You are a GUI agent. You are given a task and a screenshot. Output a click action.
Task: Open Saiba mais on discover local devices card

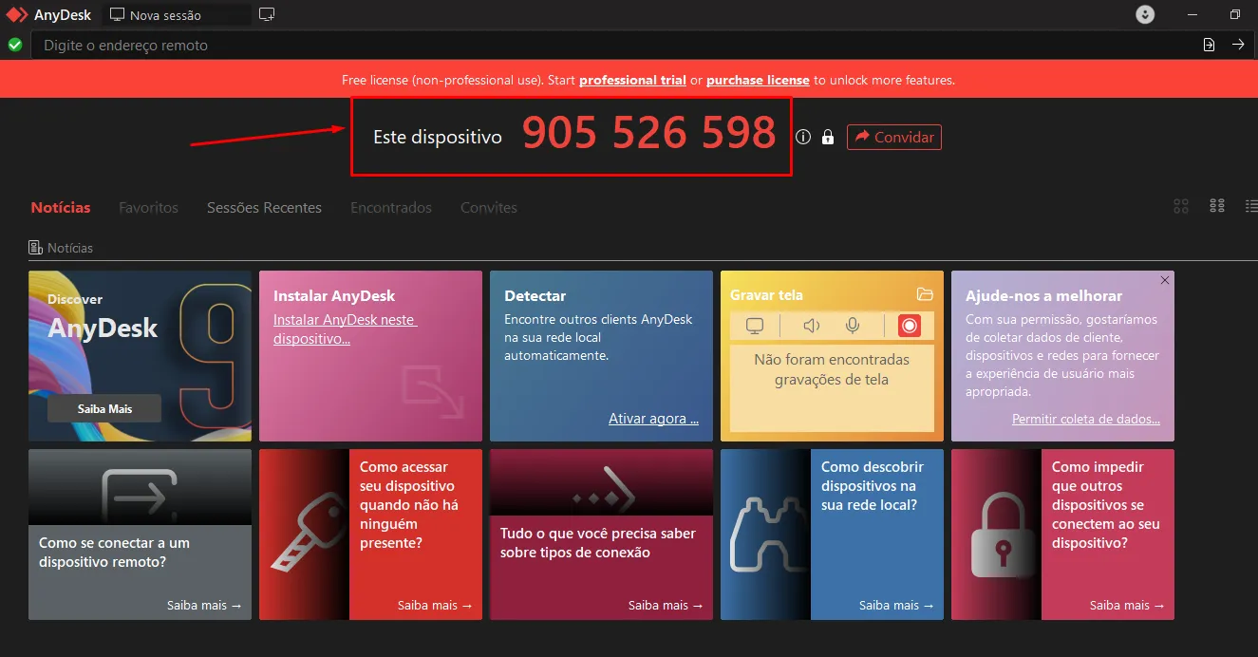click(896, 605)
